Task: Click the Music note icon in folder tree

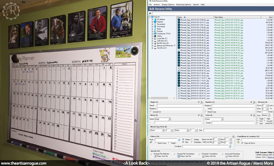Action: pos(155,29)
